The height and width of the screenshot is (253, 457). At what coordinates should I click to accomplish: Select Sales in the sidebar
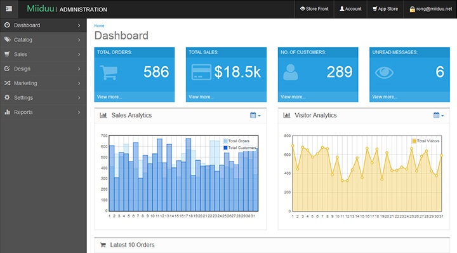pos(43,54)
